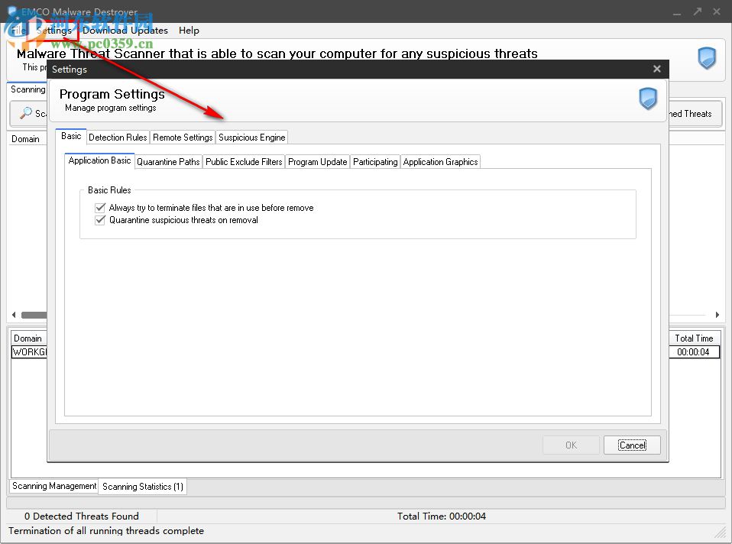Select the WORKGROUP entry in domain list
This screenshot has width=732, height=544.
pos(29,352)
